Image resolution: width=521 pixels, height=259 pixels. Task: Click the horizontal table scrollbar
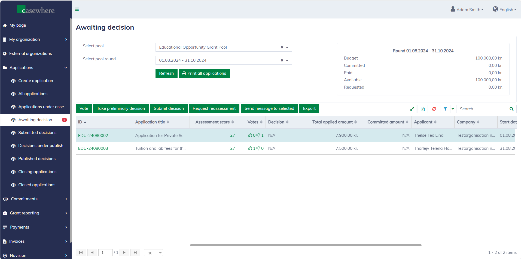pyautogui.click(x=306, y=245)
